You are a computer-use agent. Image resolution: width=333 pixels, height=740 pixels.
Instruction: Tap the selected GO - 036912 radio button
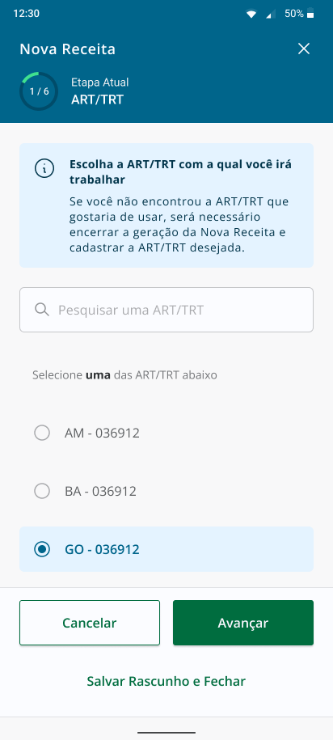(x=42, y=549)
